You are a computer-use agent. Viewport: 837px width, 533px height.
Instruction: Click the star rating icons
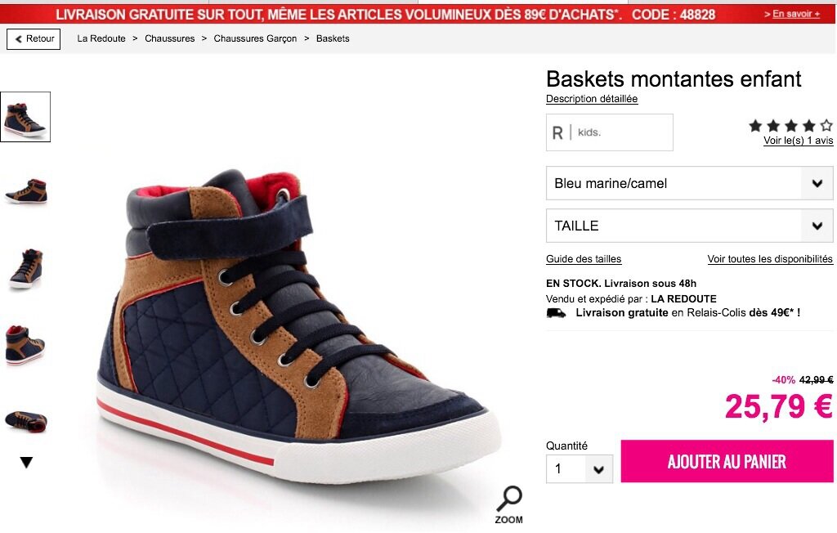[790, 126]
